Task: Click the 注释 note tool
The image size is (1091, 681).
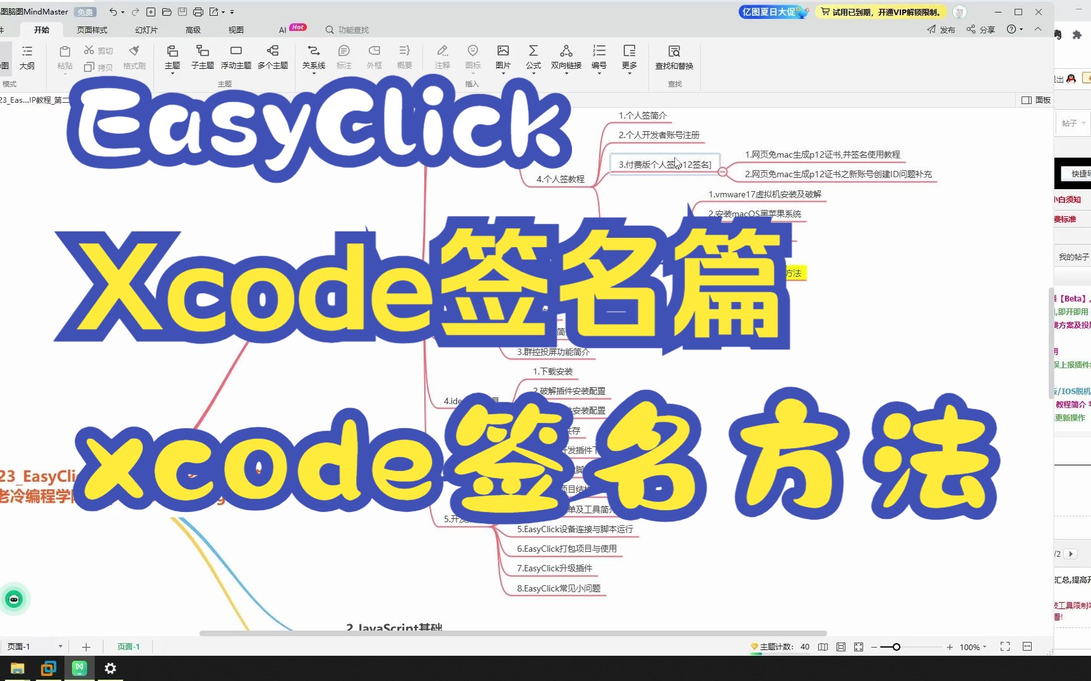Action: click(443, 57)
